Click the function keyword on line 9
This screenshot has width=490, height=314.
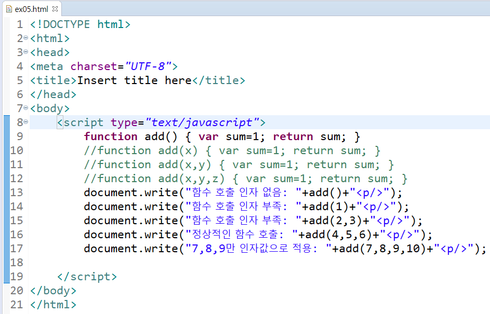(x=111, y=136)
